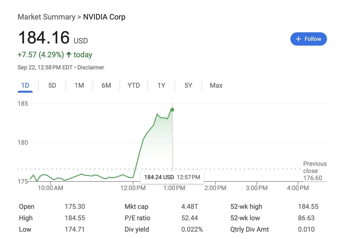Click the green marker dot on chart

[172, 110]
